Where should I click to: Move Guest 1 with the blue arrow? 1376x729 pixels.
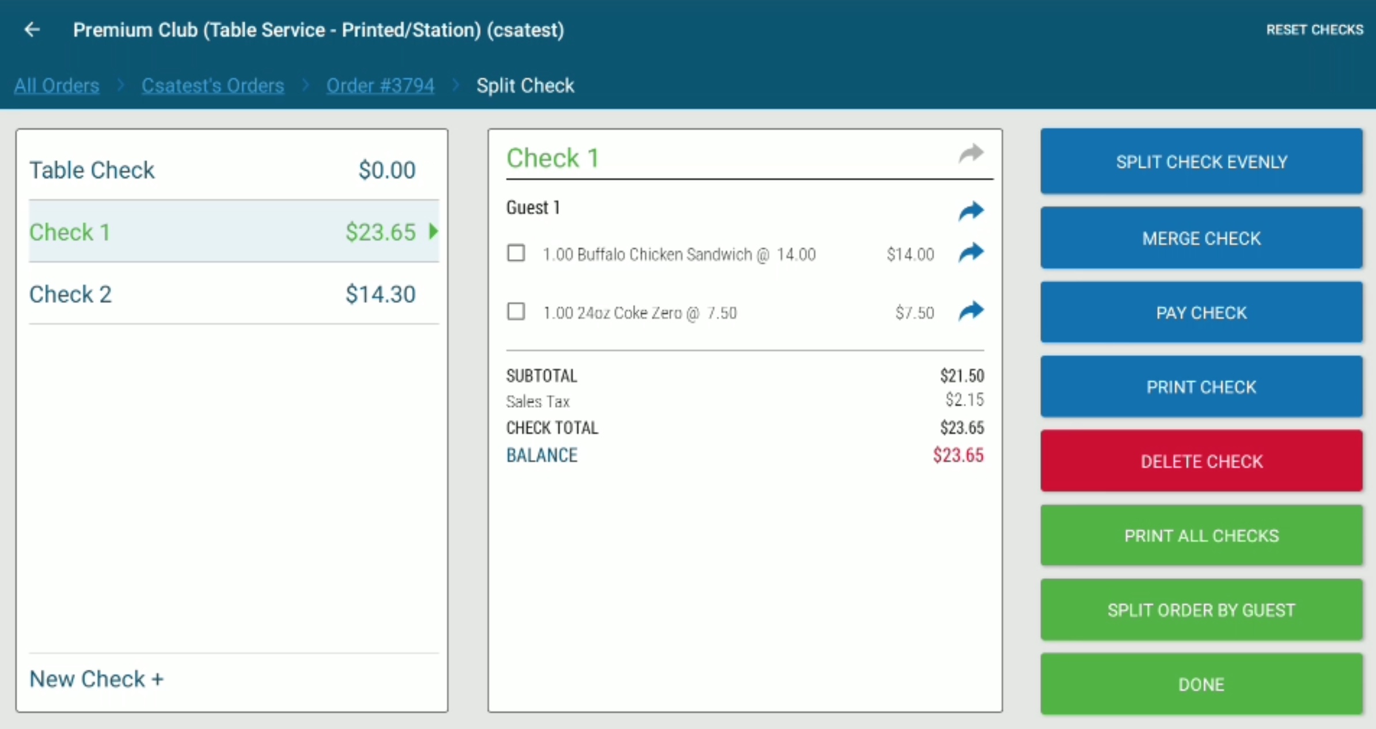pyautogui.click(x=971, y=211)
